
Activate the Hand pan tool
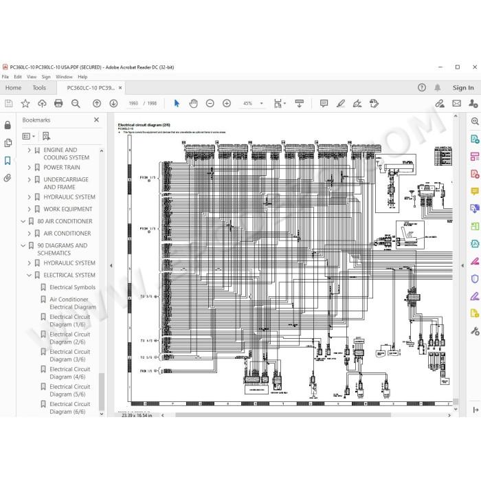(x=193, y=103)
